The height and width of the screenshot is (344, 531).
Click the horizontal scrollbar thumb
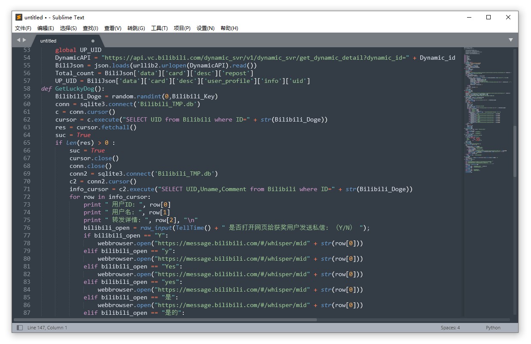tap(165, 320)
